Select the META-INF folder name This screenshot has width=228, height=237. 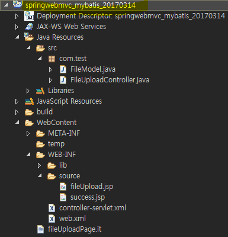coord(64,133)
